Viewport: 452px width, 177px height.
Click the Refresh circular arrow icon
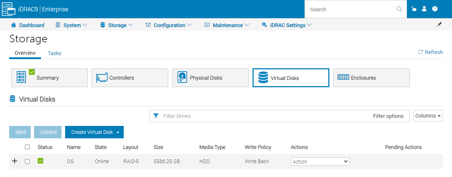[x=421, y=52]
